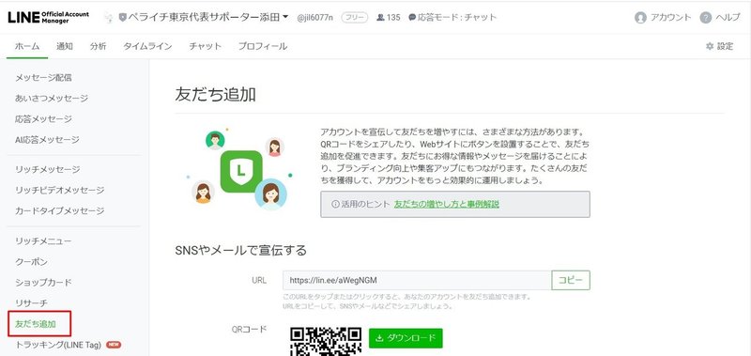The width and height of the screenshot is (751, 356).
Task: Click the response mode chat bubble icon
Action: click(412, 18)
